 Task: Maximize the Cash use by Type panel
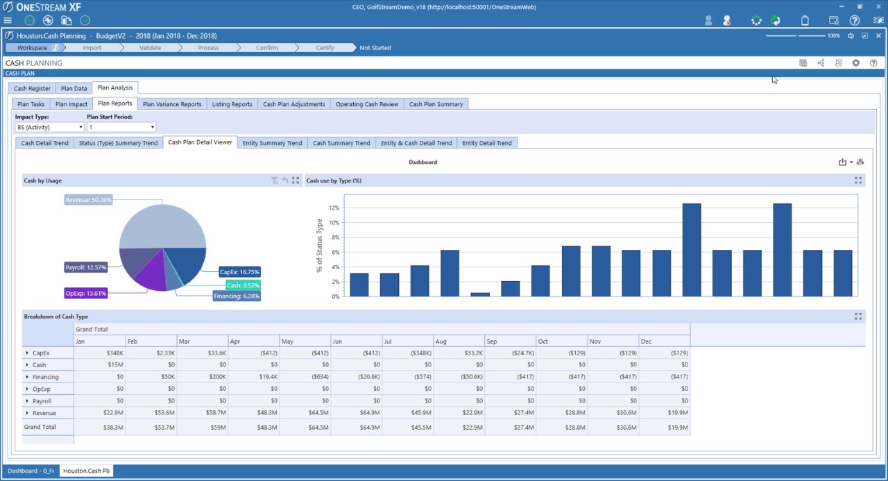(x=858, y=180)
